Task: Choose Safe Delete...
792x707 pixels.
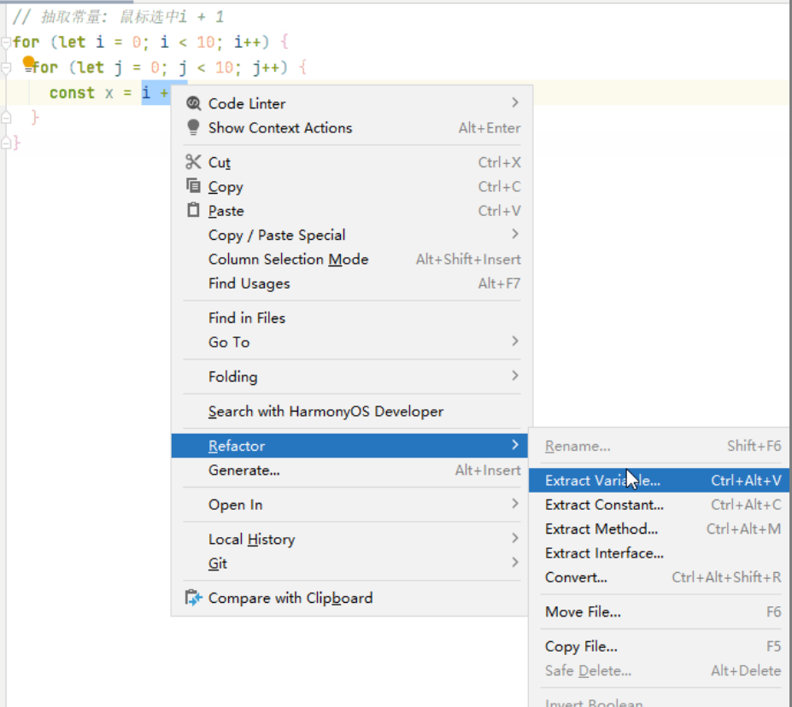Action: (660, 670)
